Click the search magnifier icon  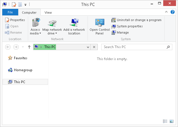pyautogui.click(x=168, y=47)
